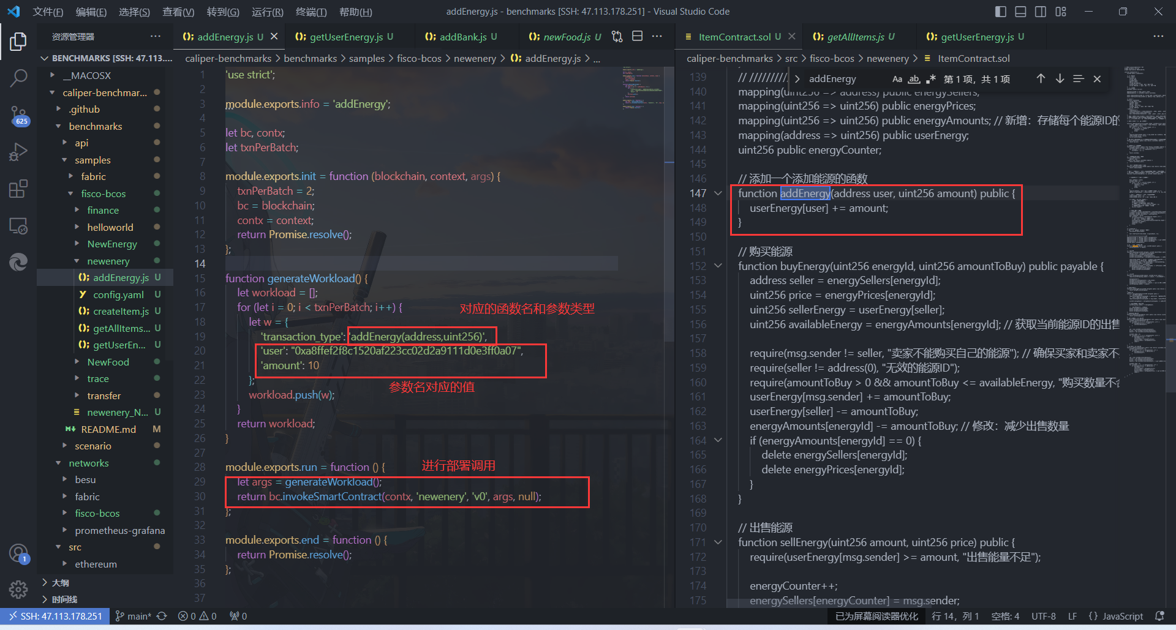The width and height of the screenshot is (1176, 630).
Task: Toggle Use Regular Expression in find widget
Action: [931, 79]
